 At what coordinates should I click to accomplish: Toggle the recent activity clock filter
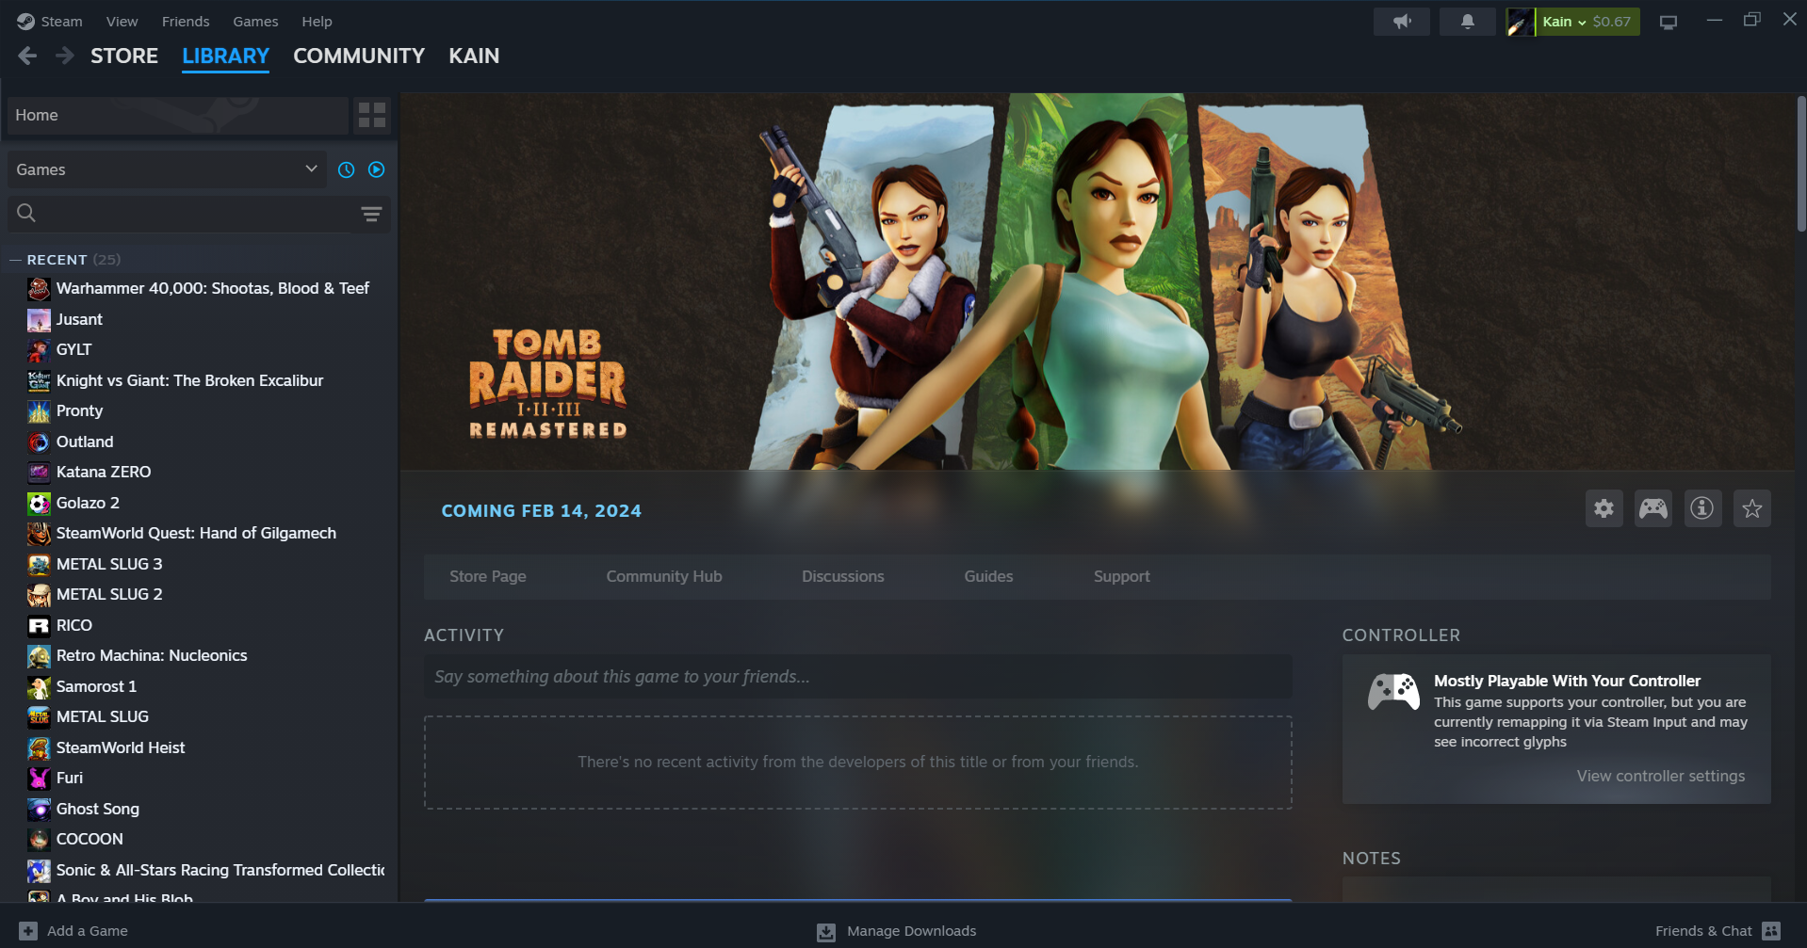tap(347, 169)
